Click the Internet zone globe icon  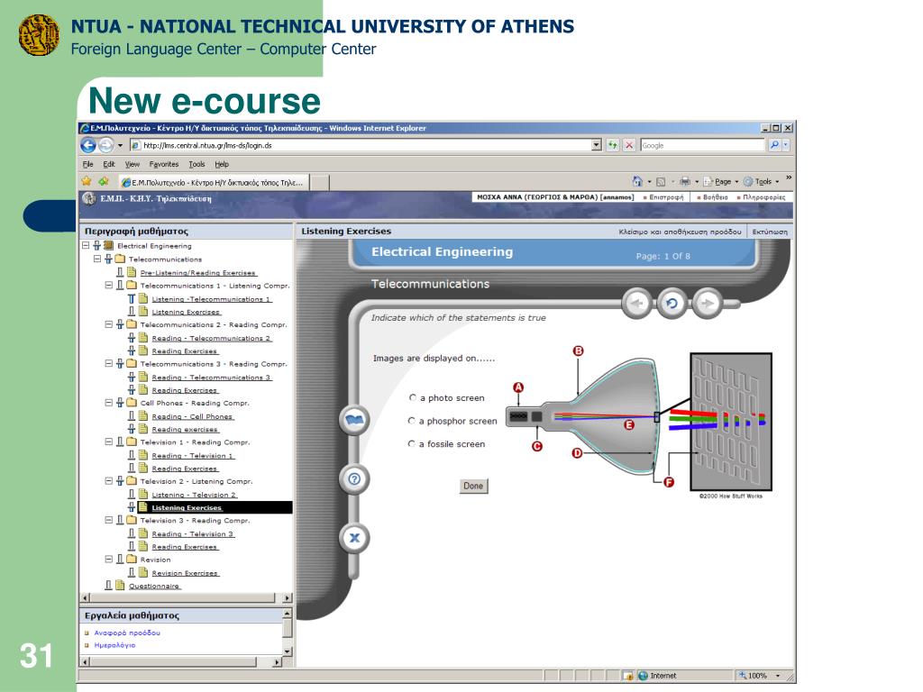pyautogui.click(x=643, y=676)
